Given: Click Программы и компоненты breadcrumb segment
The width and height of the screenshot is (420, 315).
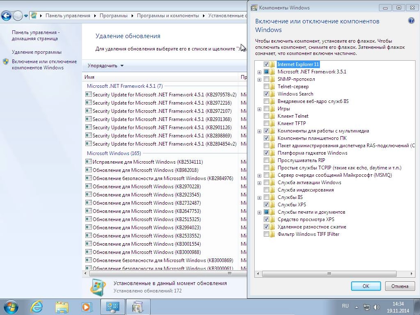Looking at the screenshot, I should pos(168,16).
